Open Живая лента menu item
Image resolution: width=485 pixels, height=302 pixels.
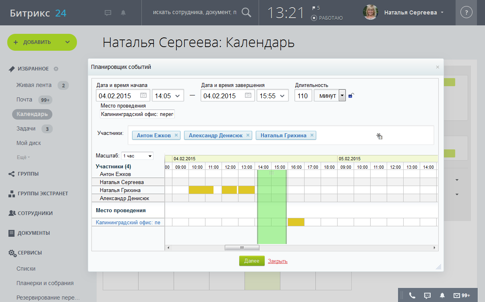click(34, 85)
